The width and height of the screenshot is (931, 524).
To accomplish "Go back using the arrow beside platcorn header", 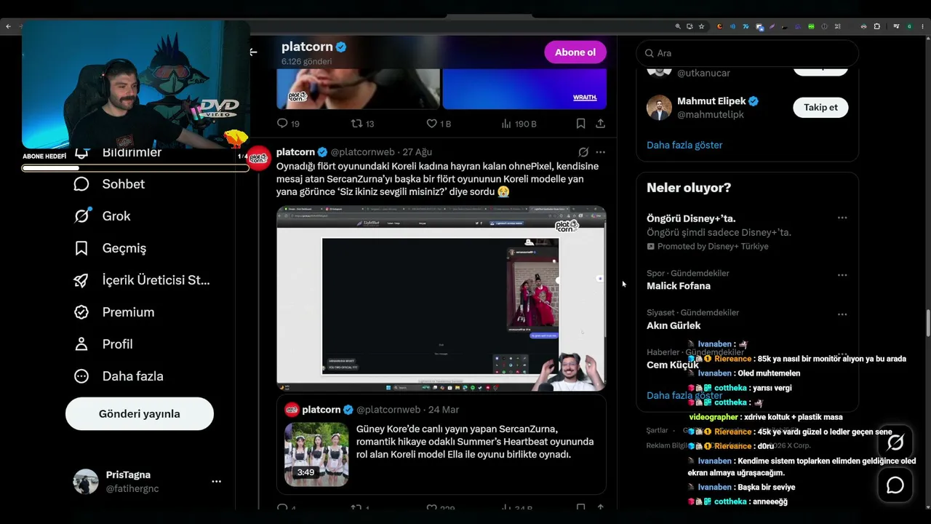I will coord(253,52).
